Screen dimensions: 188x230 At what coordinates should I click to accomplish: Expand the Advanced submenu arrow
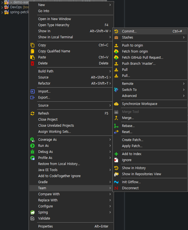(184, 96)
